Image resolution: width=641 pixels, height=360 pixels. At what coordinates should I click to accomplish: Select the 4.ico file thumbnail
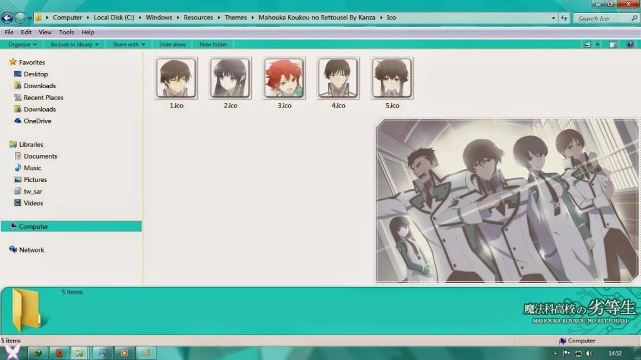point(338,78)
